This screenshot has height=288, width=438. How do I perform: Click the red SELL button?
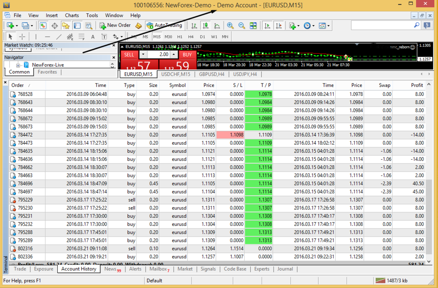click(x=129, y=55)
